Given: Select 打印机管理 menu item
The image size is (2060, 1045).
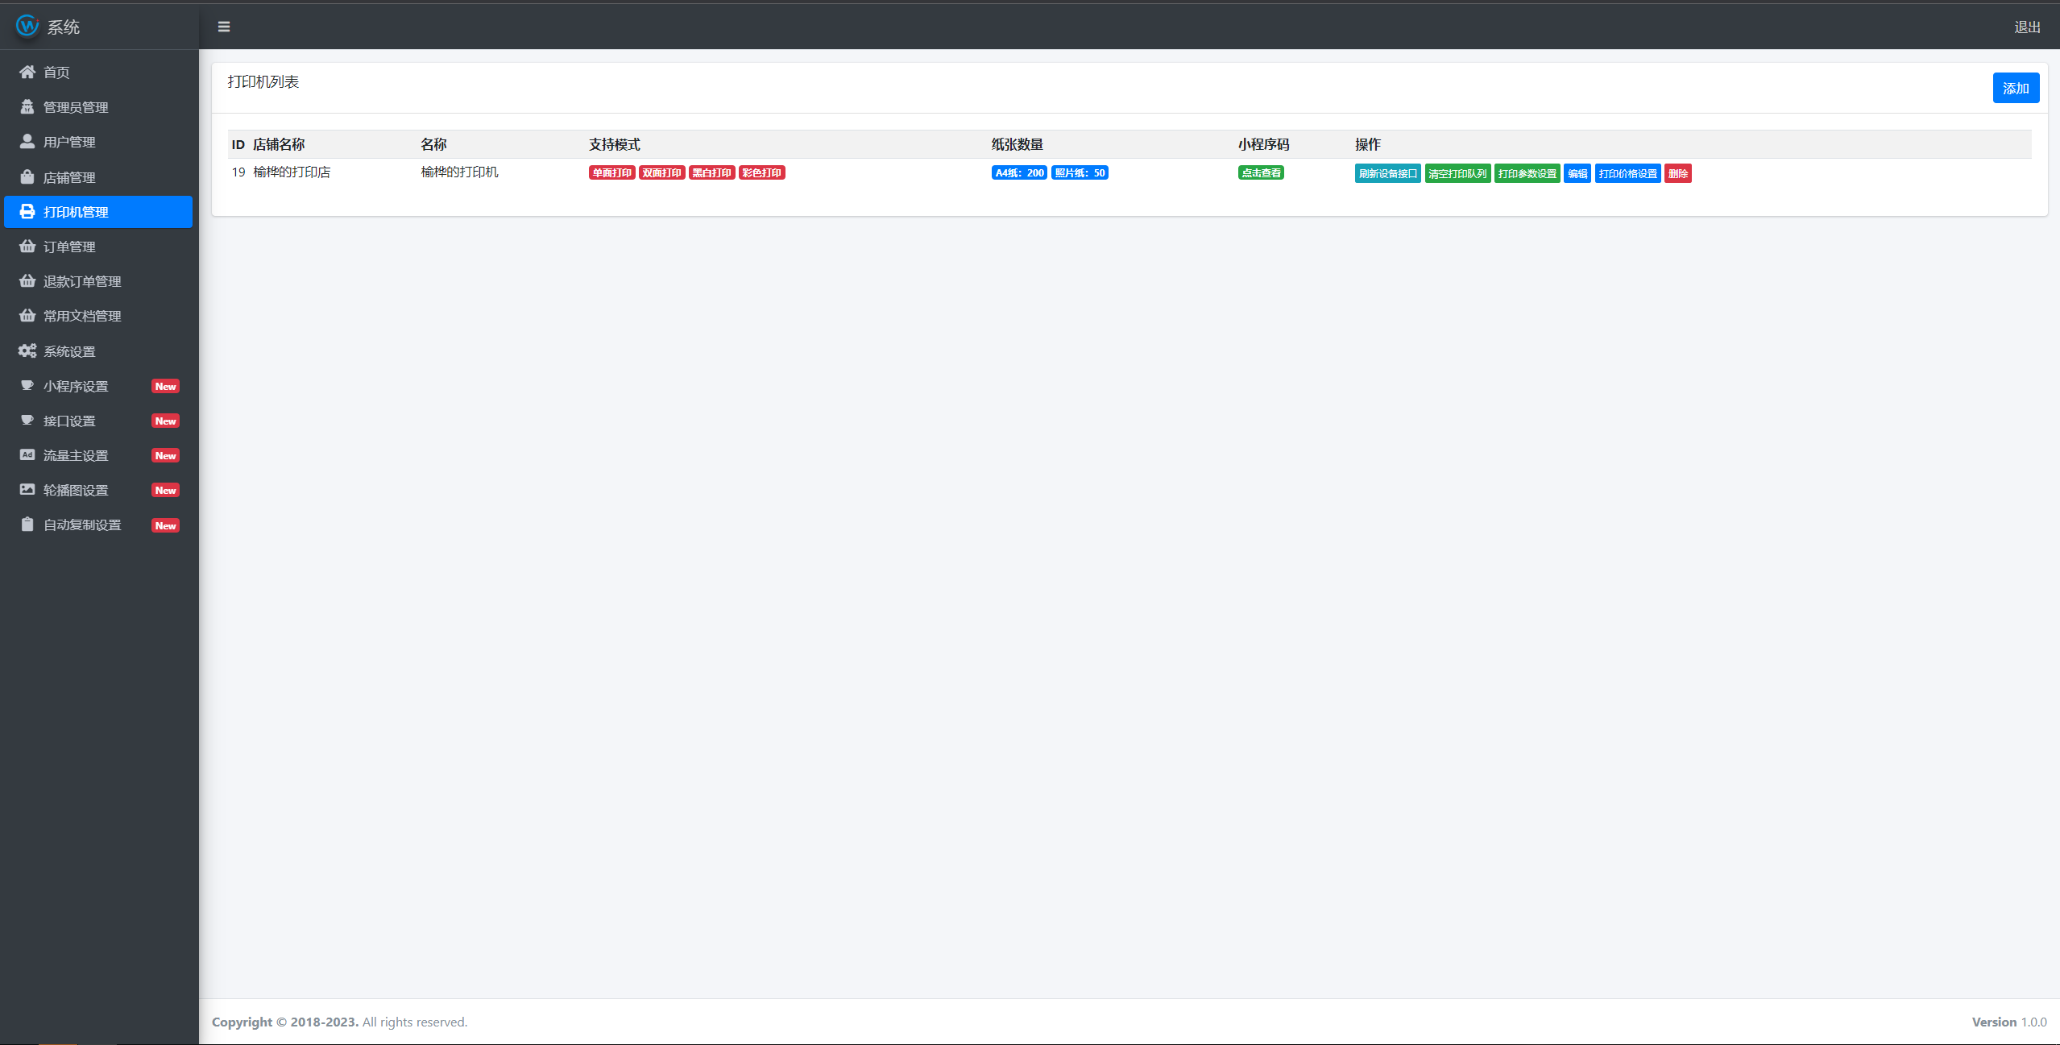Looking at the screenshot, I should pos(98,212).
